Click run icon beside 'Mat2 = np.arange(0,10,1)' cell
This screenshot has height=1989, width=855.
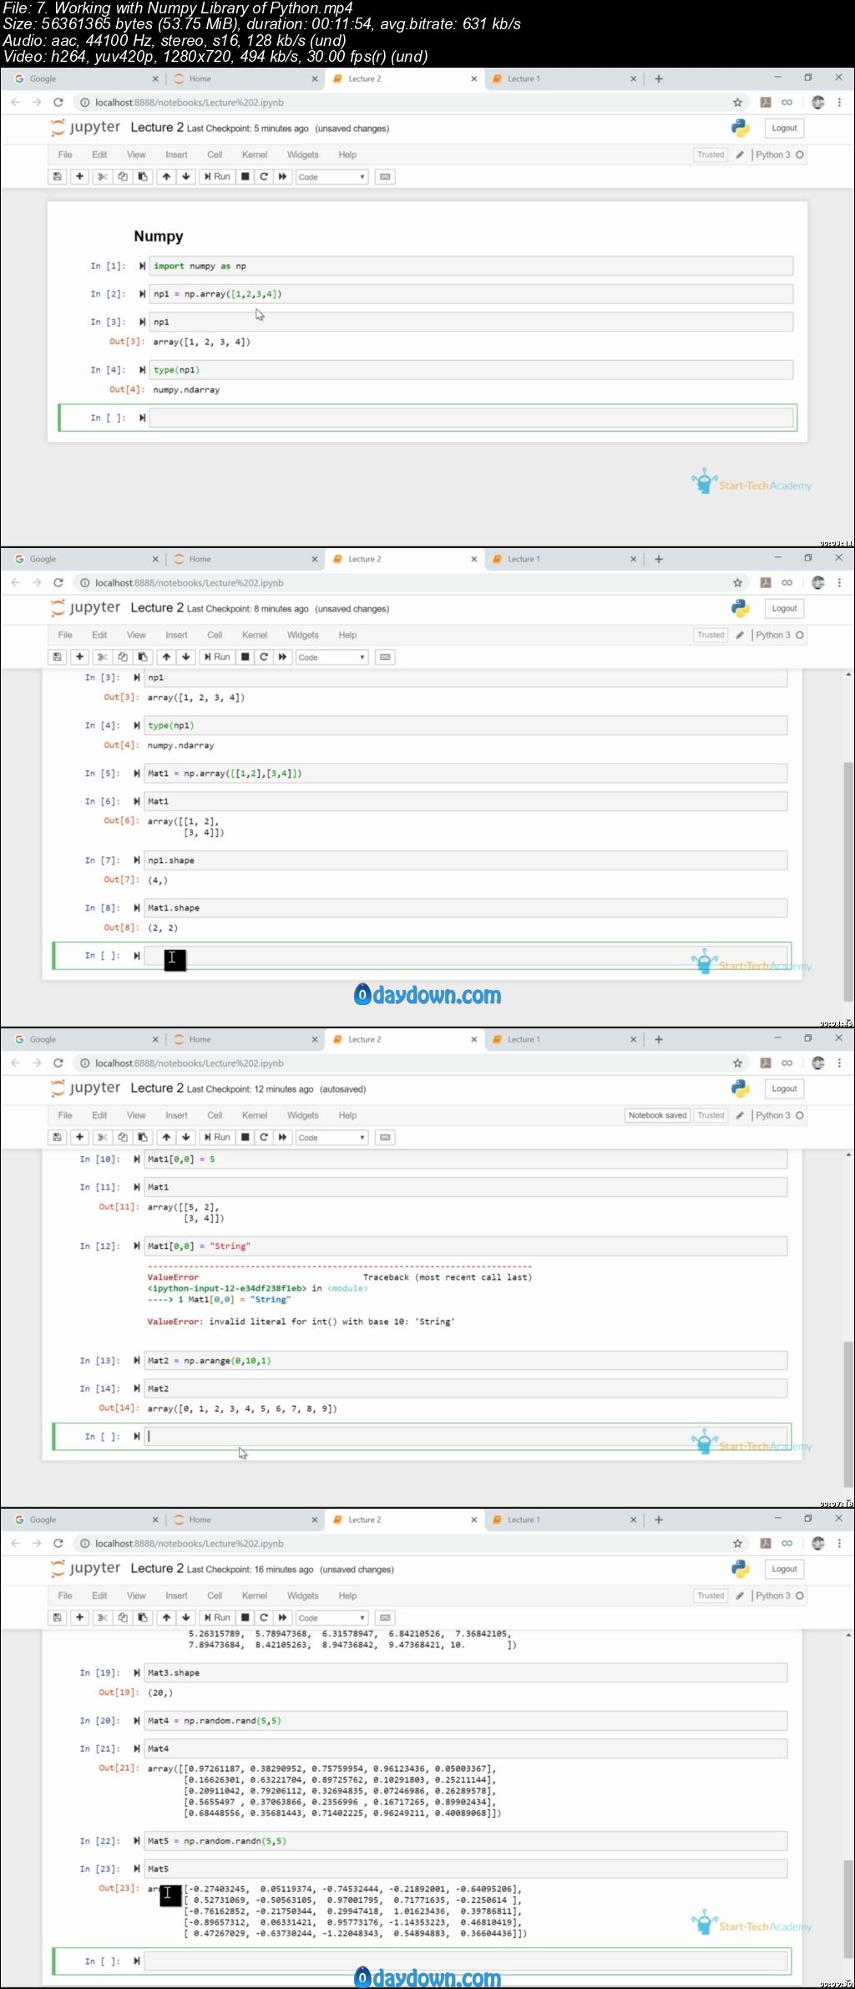click(x=136, y=1361)
